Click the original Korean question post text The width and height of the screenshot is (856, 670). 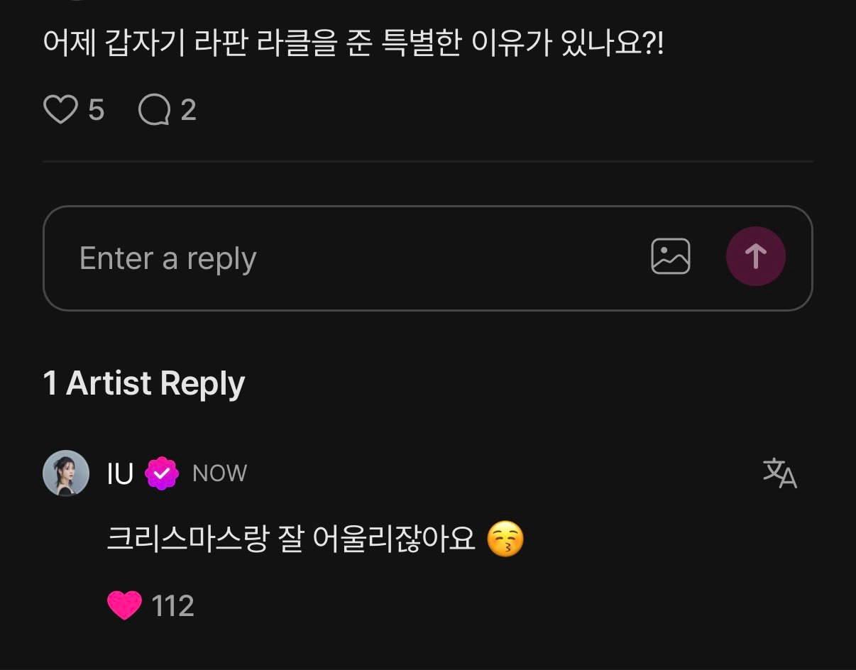353,45
